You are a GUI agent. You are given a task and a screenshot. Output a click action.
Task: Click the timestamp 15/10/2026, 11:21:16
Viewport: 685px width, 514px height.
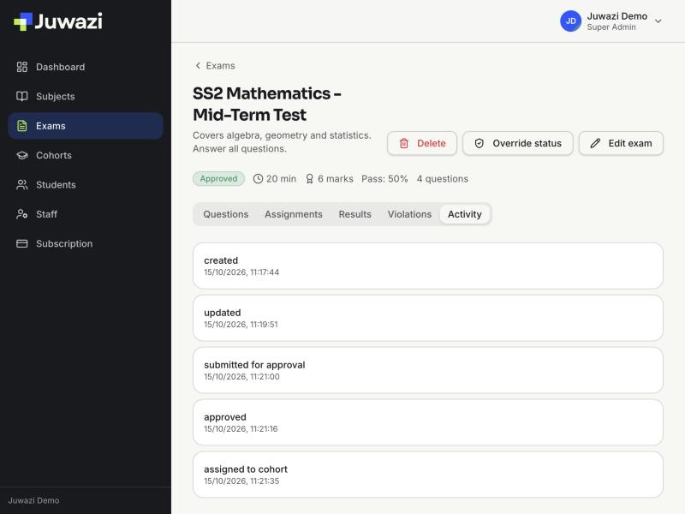[241, 429]
